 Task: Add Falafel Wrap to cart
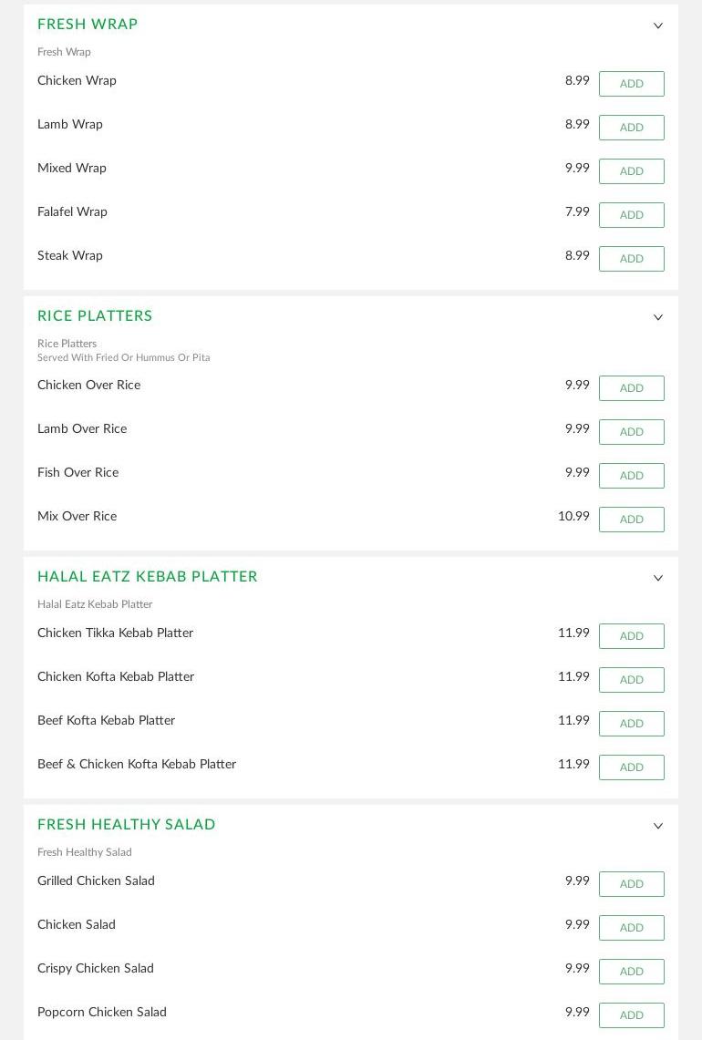pyautogui.click(x=631, y=215)
